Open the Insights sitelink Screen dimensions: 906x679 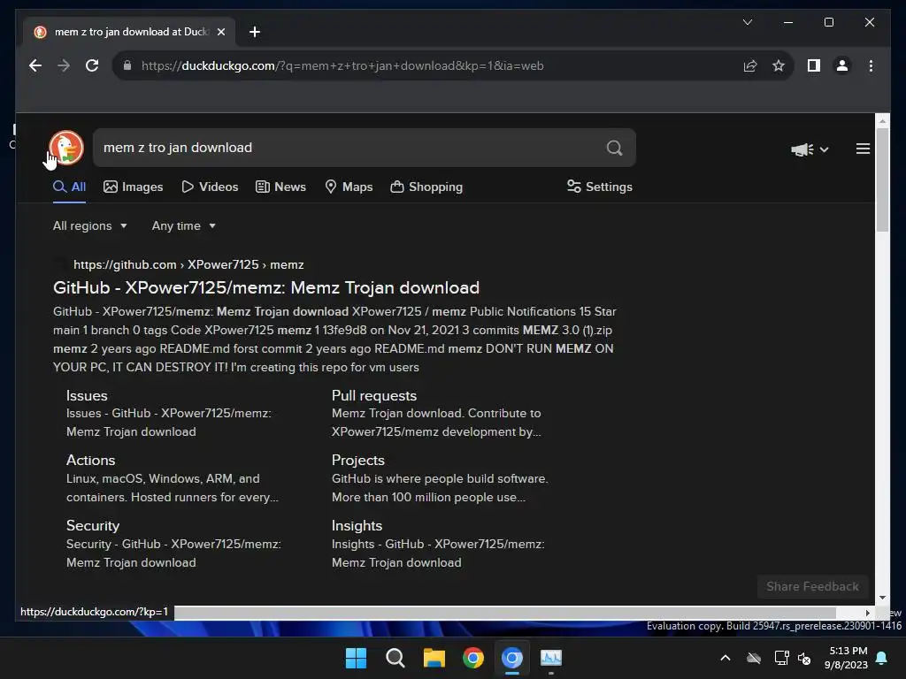[x=357, y=525]
